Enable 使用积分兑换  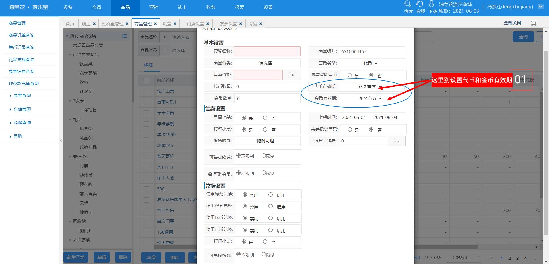[x=270, y=206]
